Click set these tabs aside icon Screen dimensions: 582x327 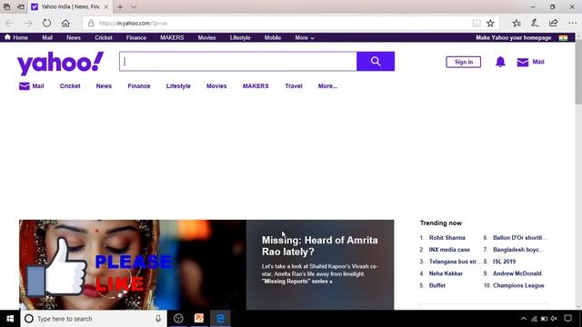pos(21,6)
